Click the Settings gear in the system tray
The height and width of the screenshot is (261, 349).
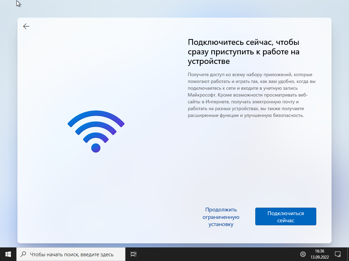point(303,254)
